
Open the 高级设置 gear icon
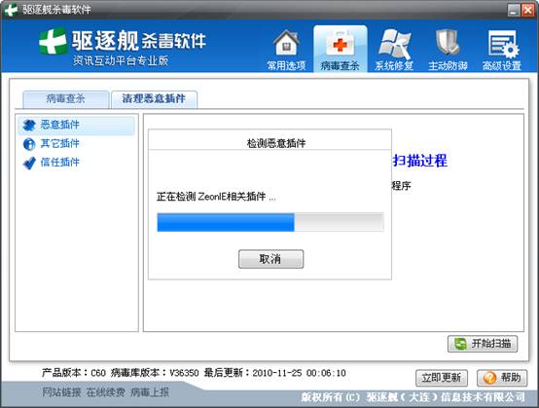[x=503, y=45]
